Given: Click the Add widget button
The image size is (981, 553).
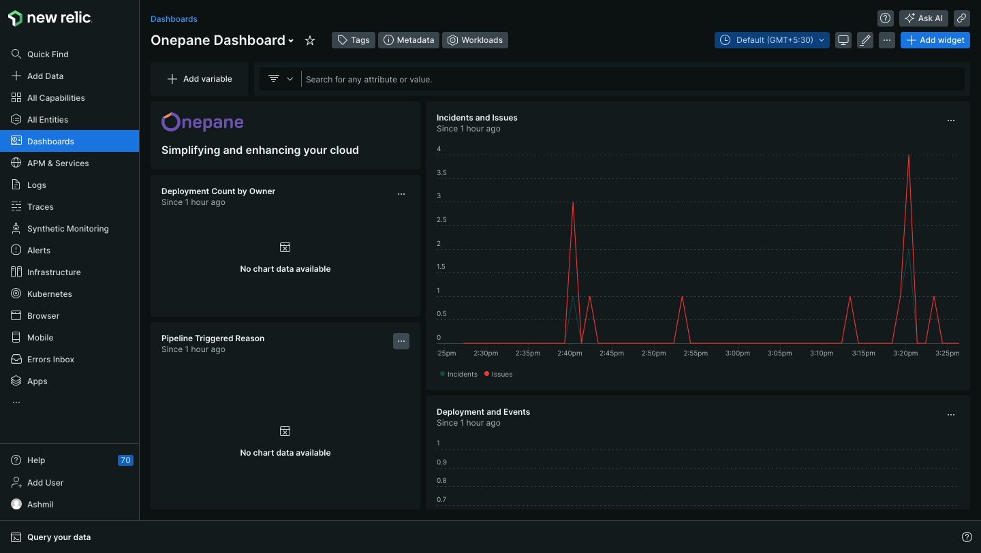Looking at the screenshot, I should tap(935, 40).
